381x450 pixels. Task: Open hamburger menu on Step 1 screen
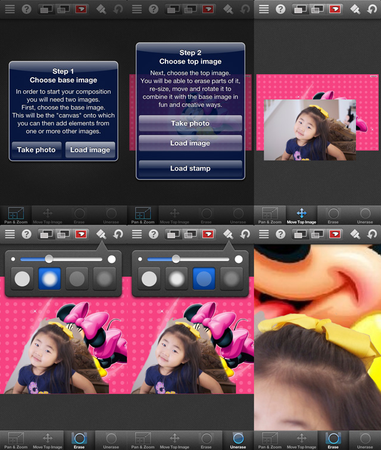pyautogui.click(x=10, y=9)
